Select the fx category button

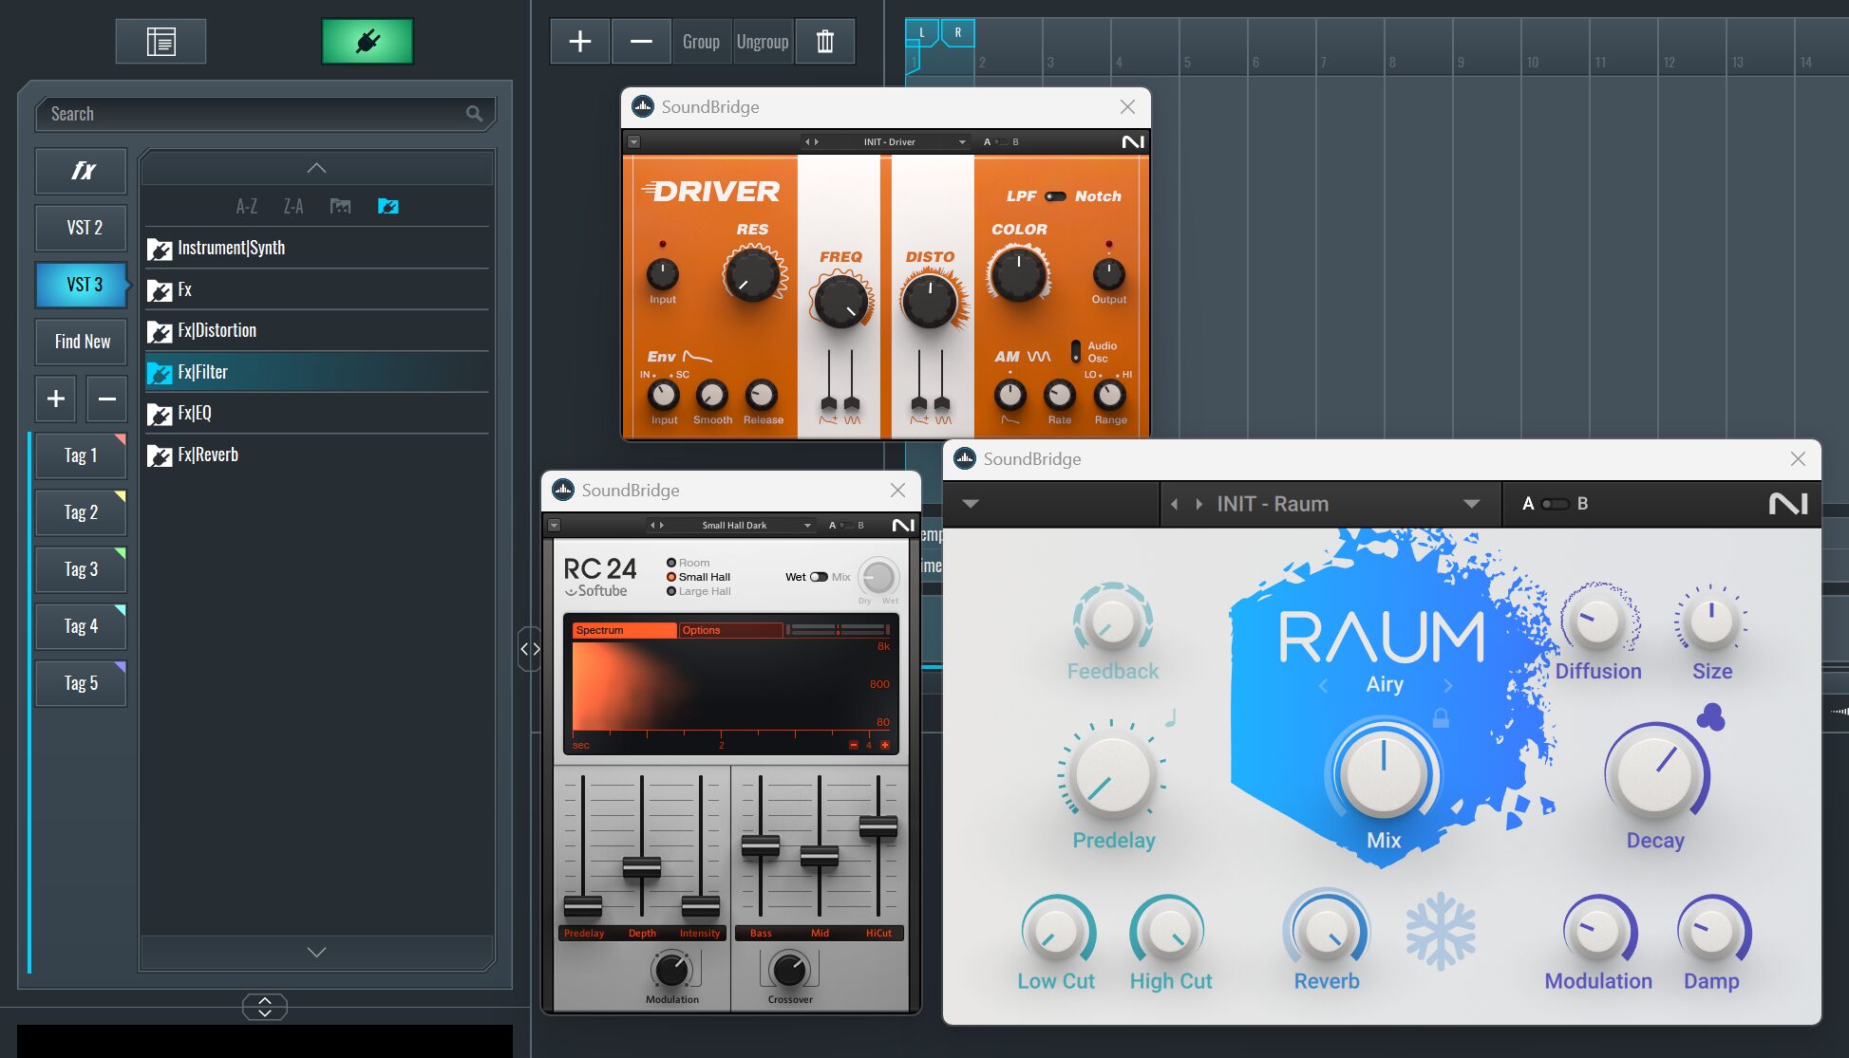(x=83, y=171)
